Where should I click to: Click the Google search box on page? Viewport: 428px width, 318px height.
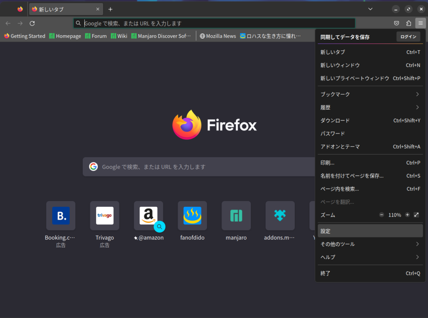click(199, 167)
